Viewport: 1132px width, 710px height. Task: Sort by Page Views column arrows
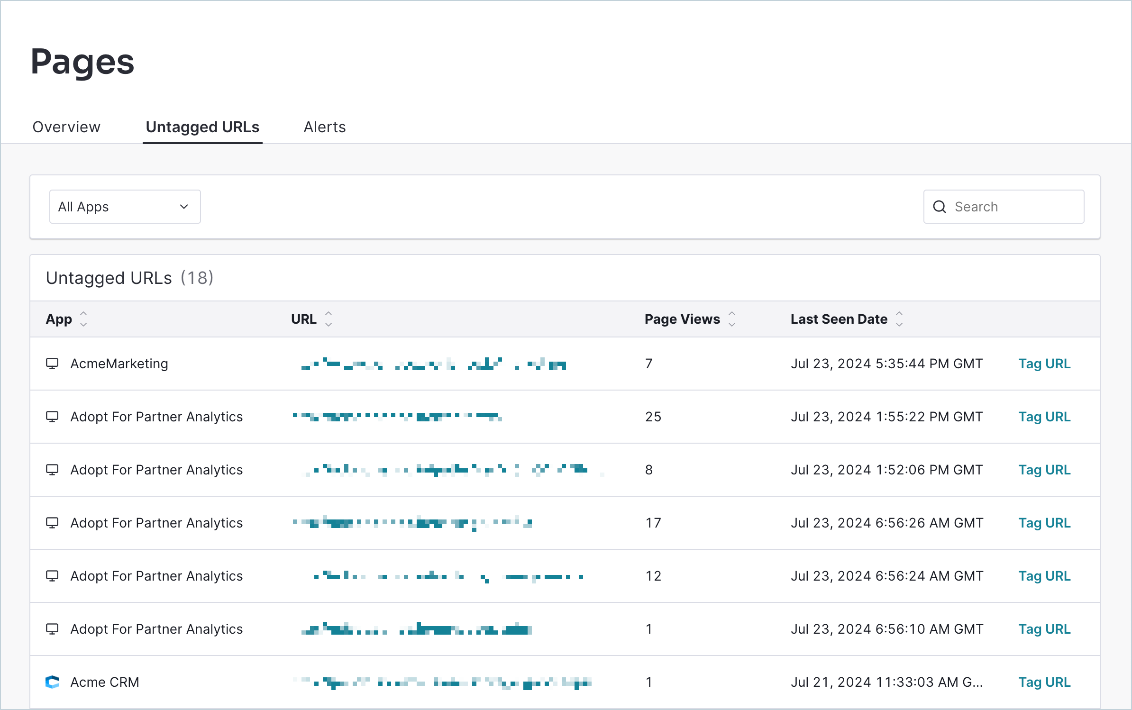[732, 319]
